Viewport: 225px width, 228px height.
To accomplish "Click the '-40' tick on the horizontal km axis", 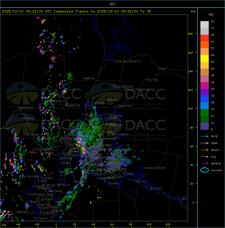I will click(x=18, y=224).
